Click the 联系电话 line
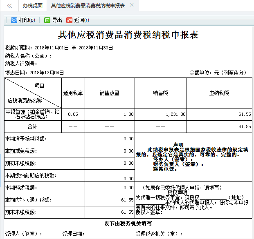The height and width of the screenshot is (239, 254). [165, 169]
